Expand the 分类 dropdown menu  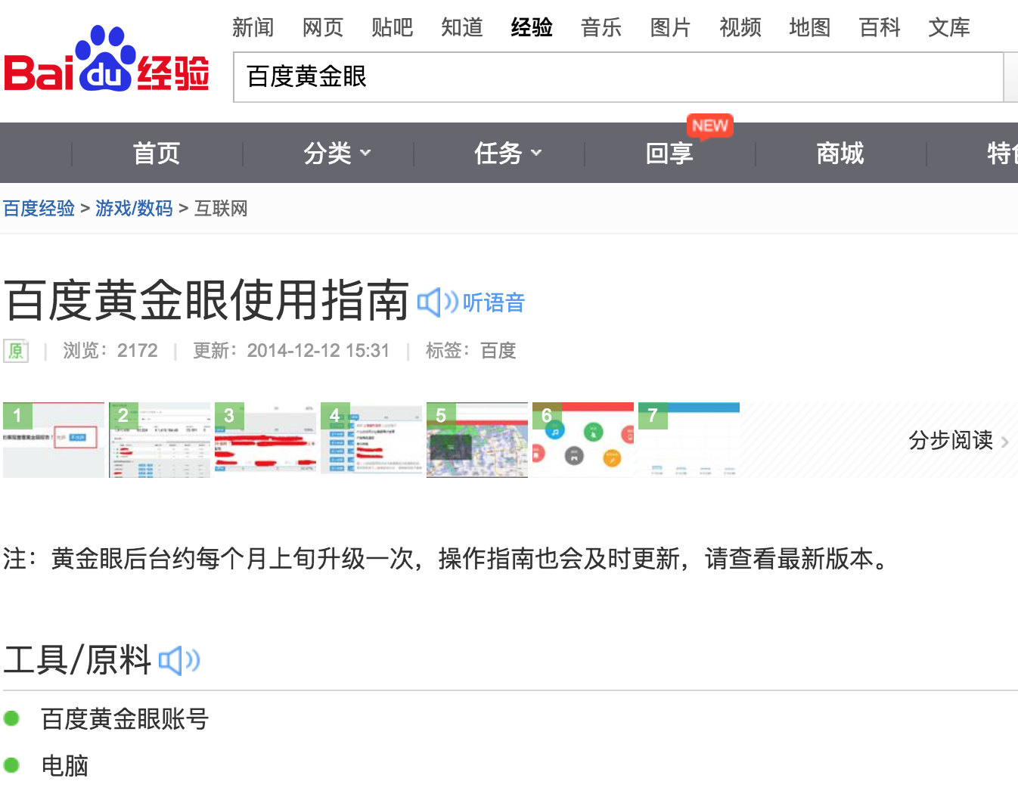pos(337,153)
